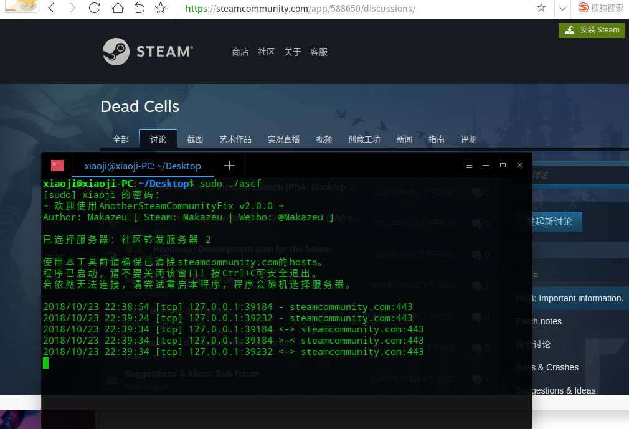Switch to the 实况直播 tab
The image size is (629, 429).
(283, 139)
